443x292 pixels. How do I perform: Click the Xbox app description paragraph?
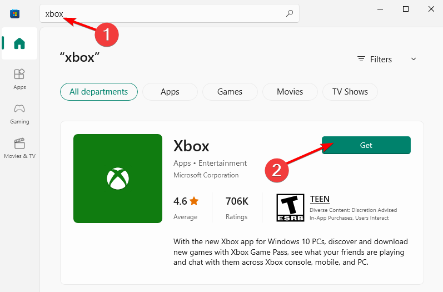click(x=291, y=252)
